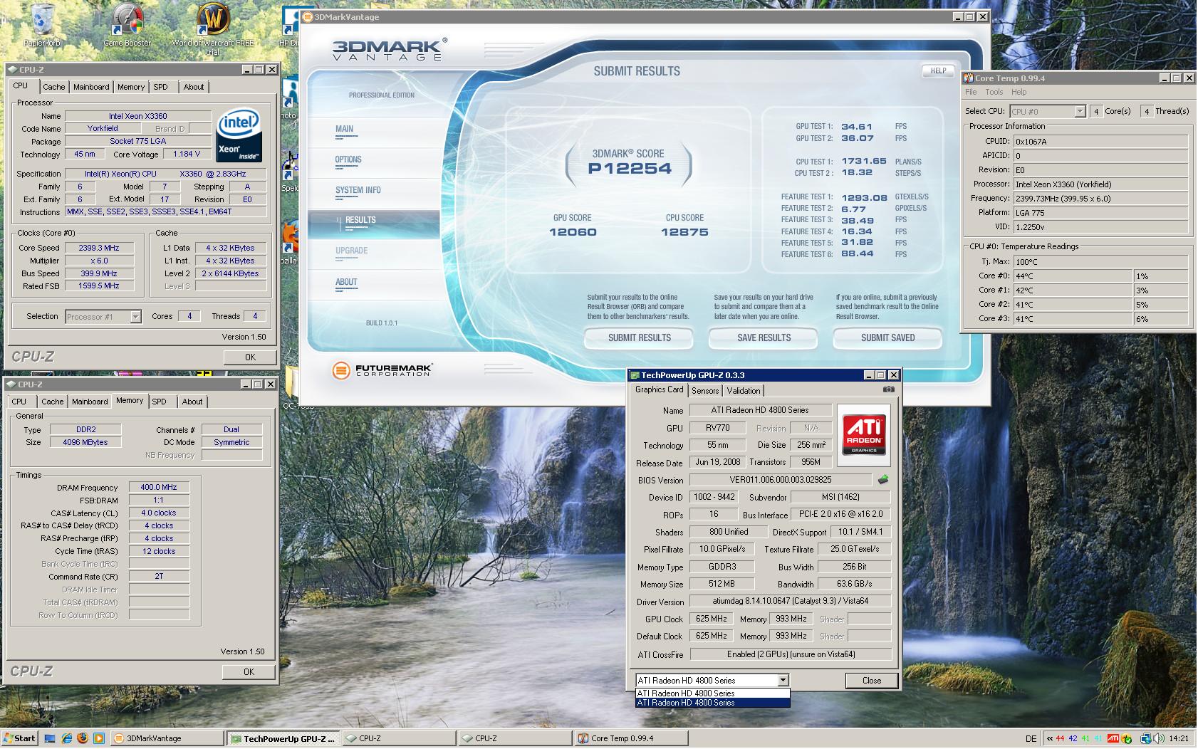Switch to 3DMarkVantage taskbar button
Screen dimensions: 1198x749
pos(169,738)
